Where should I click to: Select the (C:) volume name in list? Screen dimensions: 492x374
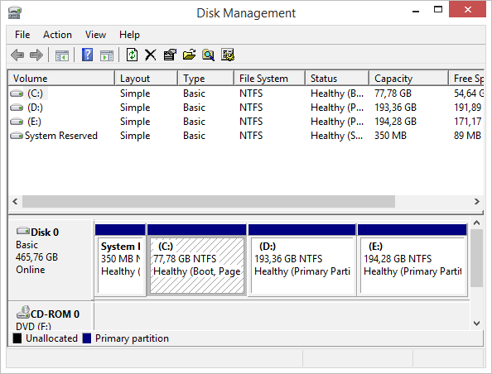coord(35,93)
